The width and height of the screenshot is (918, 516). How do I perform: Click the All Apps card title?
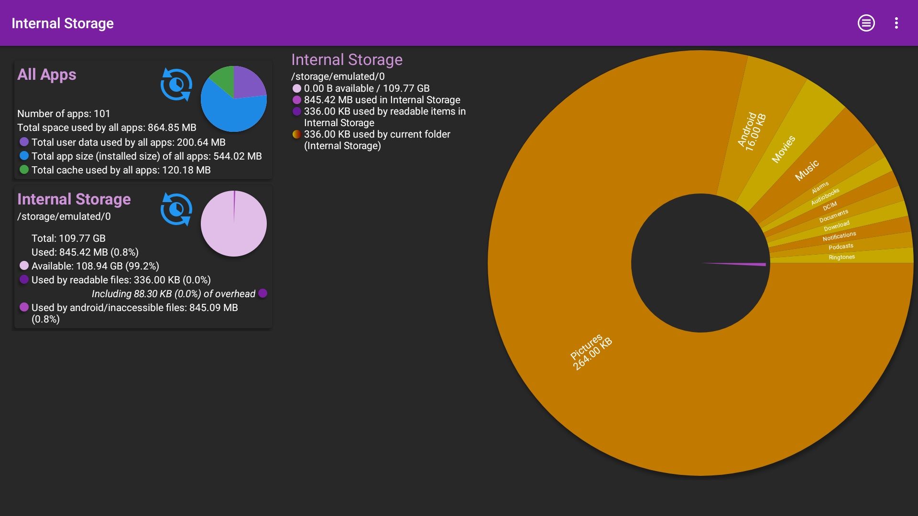pyautogui.click(x=47, y=75)
